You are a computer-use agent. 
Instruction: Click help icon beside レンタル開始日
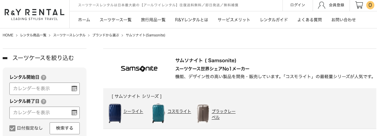click(x=44, y=78)
